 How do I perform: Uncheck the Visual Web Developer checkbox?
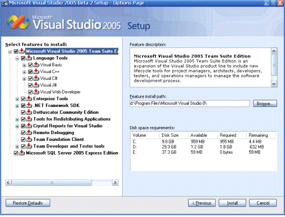(30, 92)
